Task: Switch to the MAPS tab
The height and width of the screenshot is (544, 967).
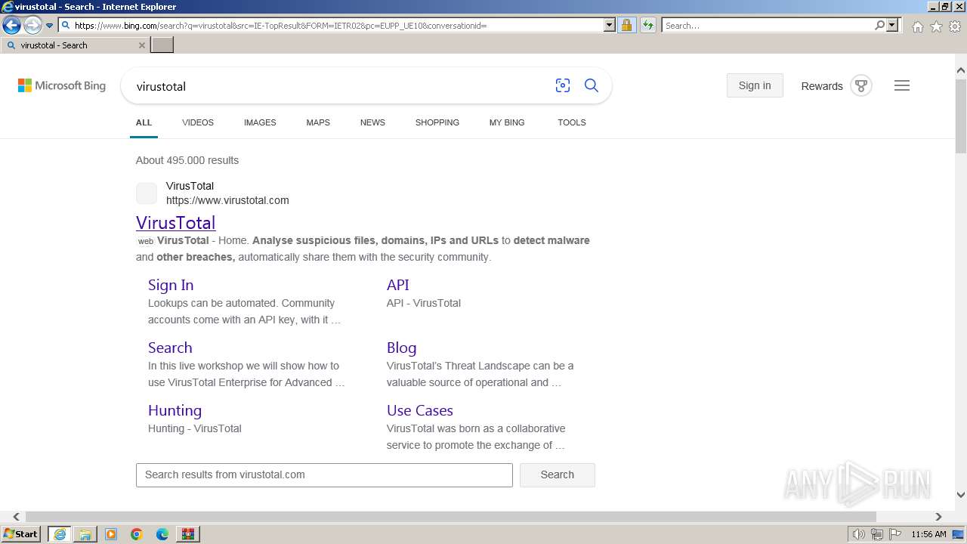Action: click(318, 122)
